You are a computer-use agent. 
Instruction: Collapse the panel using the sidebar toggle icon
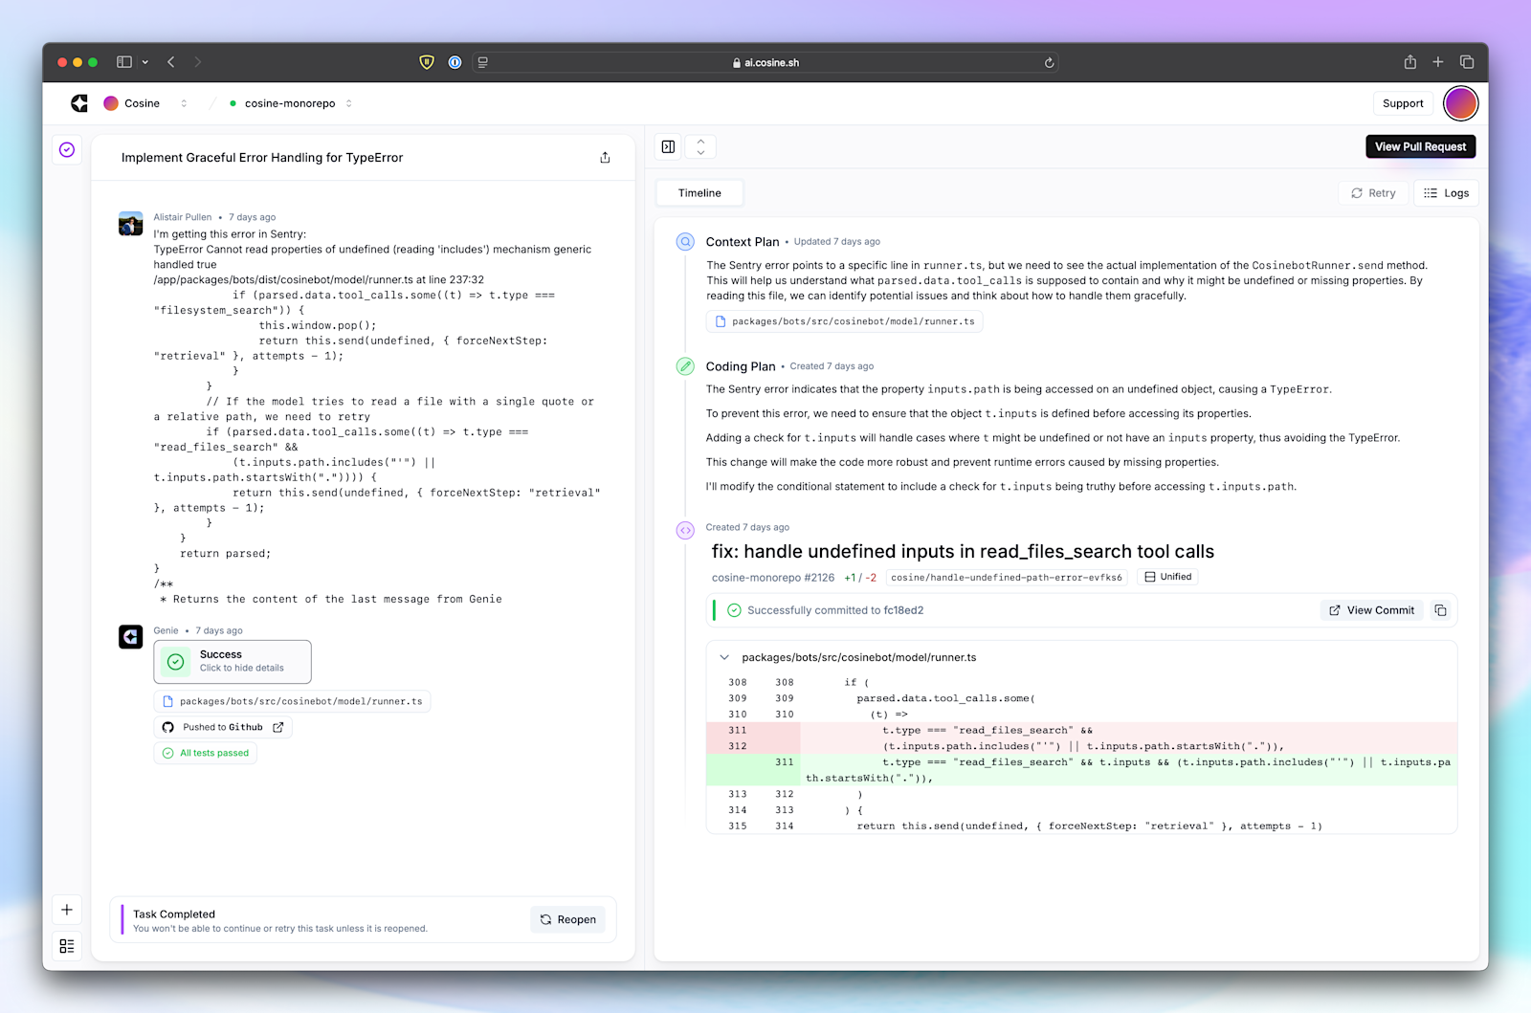click(668, 146)
